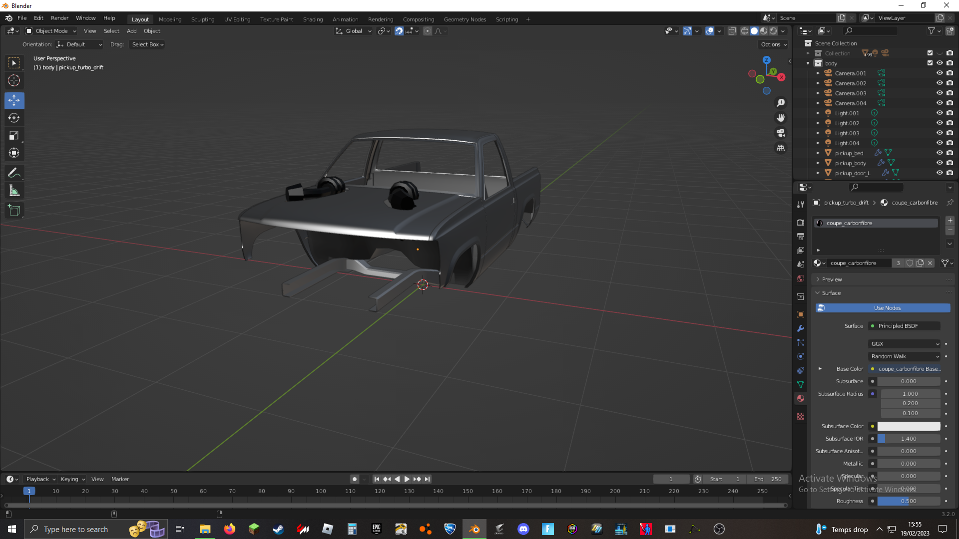Click the Use Nodes button
Viewport: 959px width, 539px height.
tap(883, 308)
